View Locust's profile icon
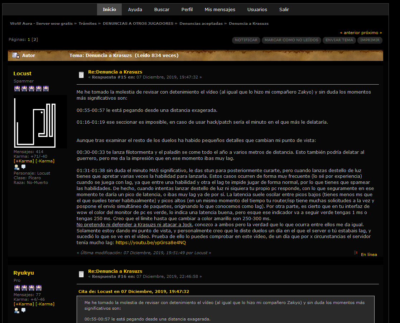 (16, 167)
